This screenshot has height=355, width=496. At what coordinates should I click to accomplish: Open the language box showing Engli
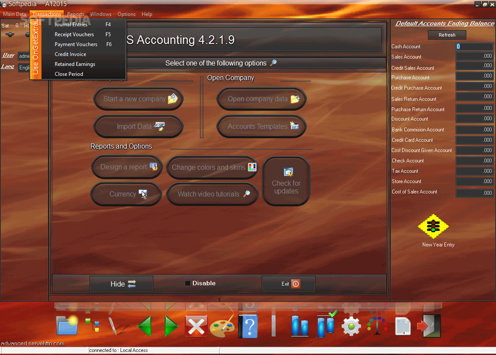pos(24,67)
